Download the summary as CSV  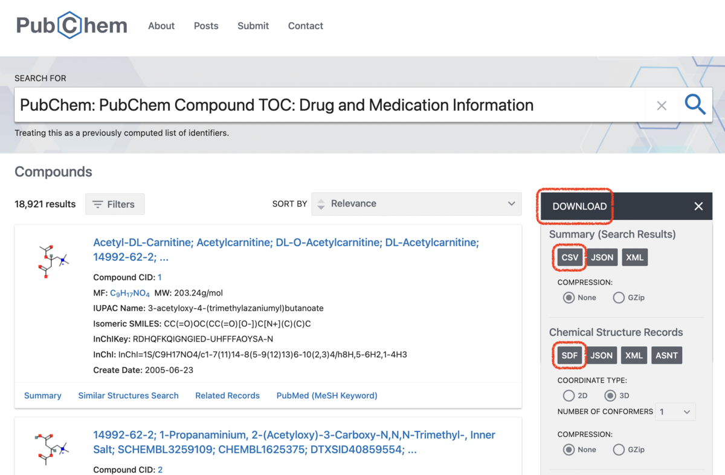(570, 257)
